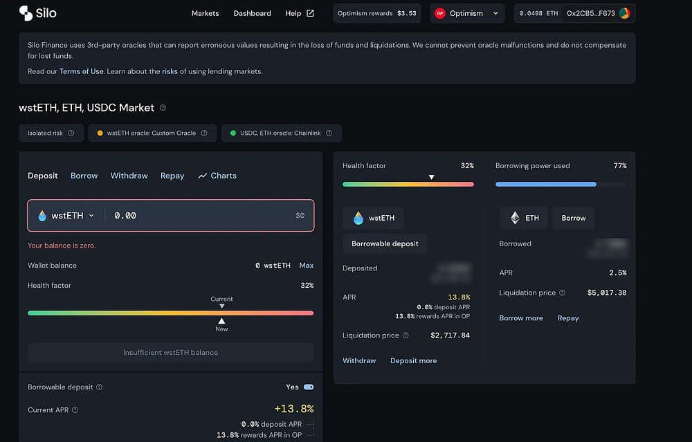Viewport: 692px width, 442px height.
Task: Click the 'Your balance is zero.' error text
Action: pos(62,246)
